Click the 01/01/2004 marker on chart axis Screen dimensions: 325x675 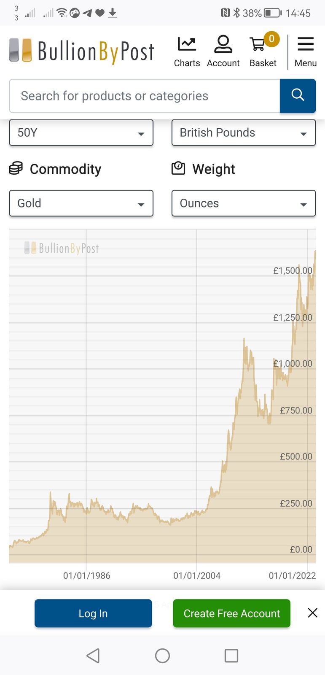coord(197,575)
